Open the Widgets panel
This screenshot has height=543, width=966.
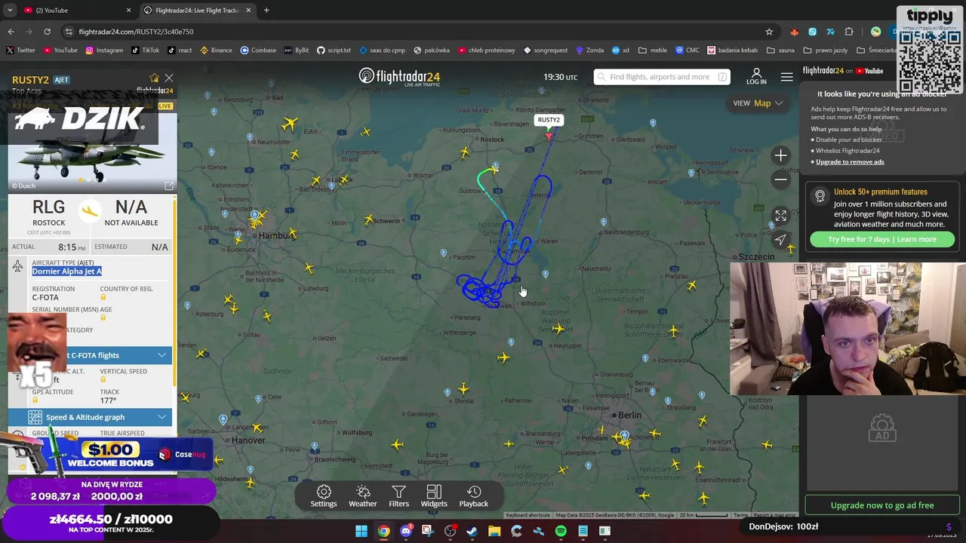pyautogui.click(x=434, y=496)
